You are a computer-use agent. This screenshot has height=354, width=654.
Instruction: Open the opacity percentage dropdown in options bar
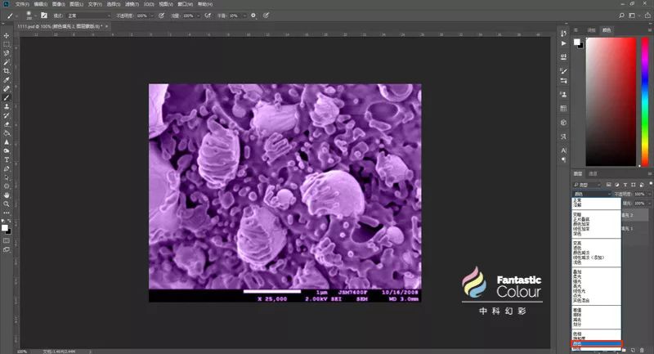pos(152,16)
